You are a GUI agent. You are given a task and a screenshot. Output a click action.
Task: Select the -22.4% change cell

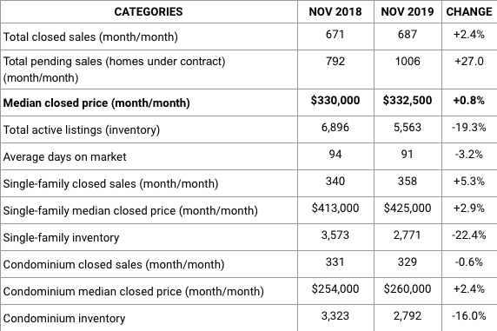(x=469, y=235)
